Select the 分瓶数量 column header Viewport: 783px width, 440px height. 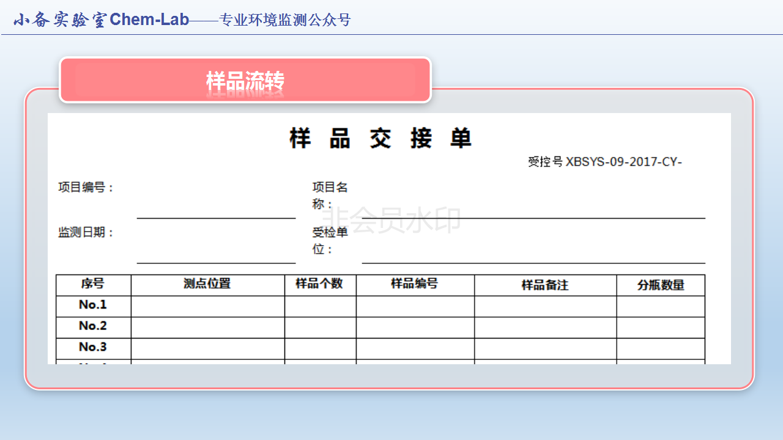(661, 285)
